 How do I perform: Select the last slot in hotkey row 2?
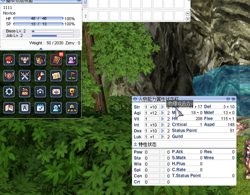coord(179,16)
